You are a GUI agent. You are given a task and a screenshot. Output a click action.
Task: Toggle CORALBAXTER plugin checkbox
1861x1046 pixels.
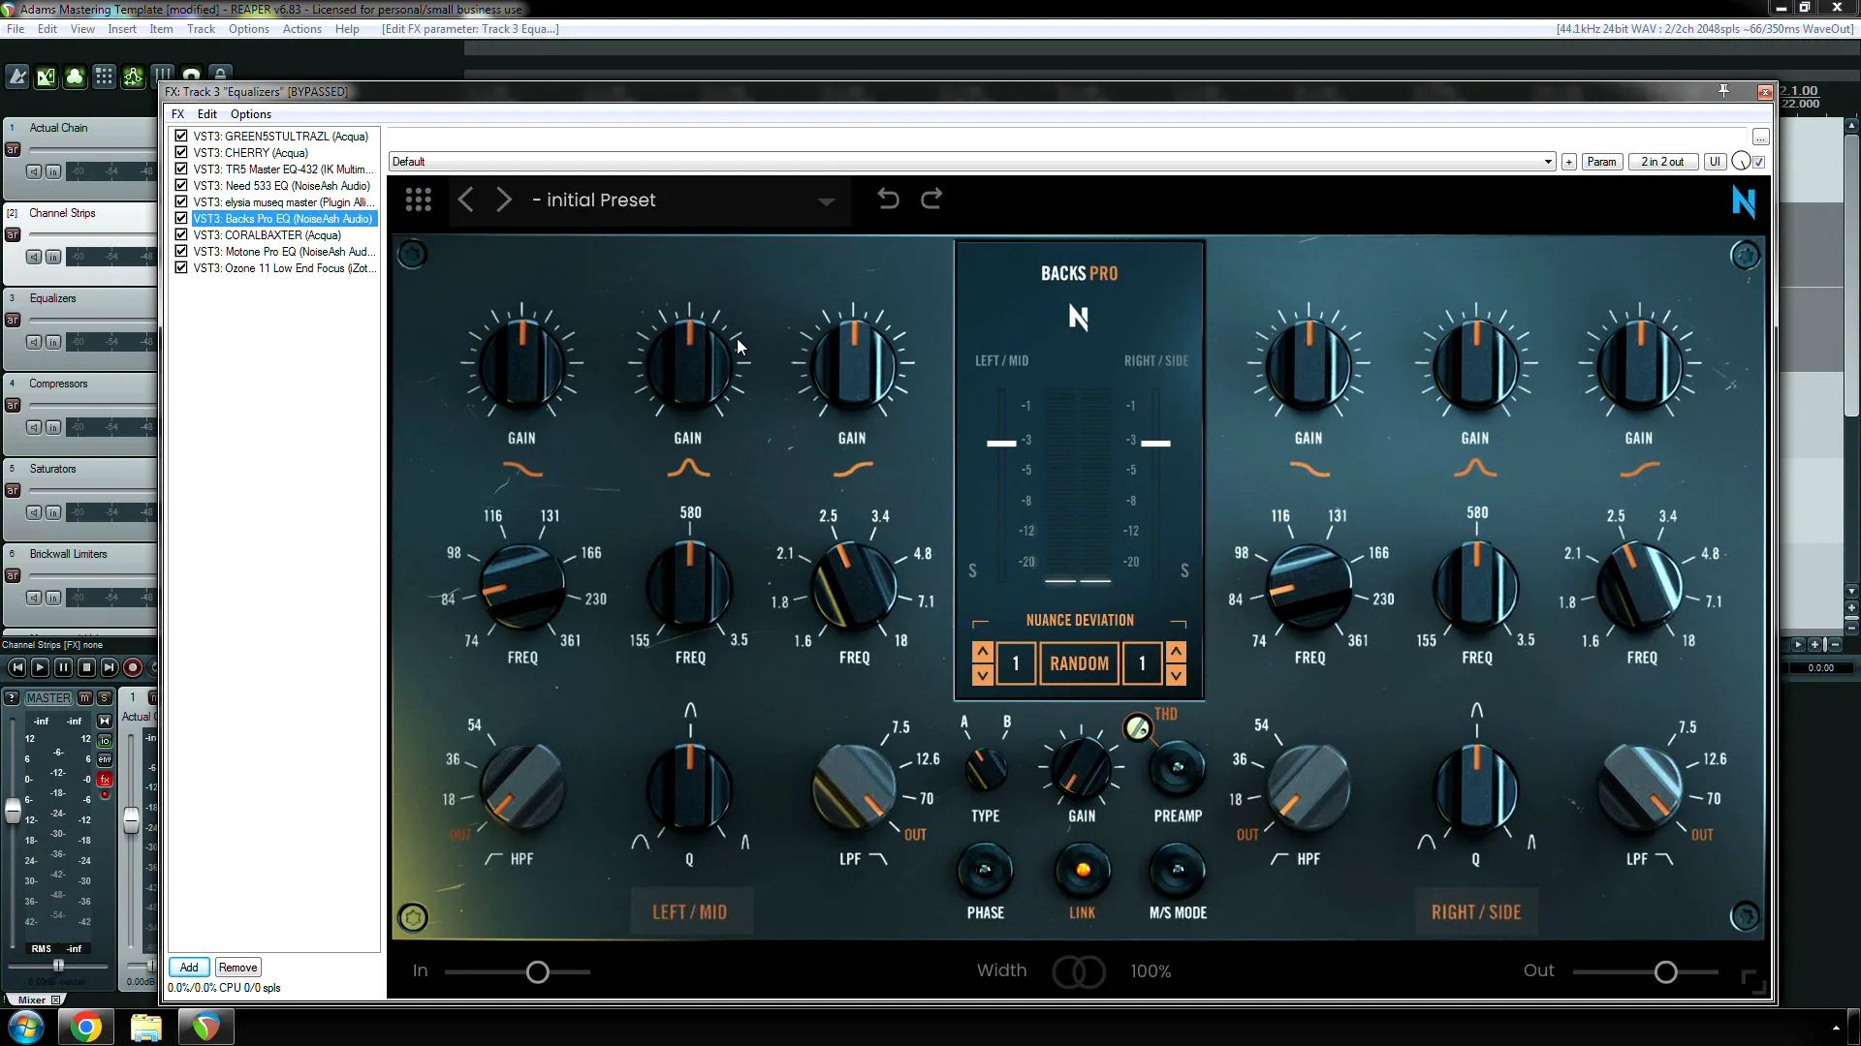(x=181, y=235)
